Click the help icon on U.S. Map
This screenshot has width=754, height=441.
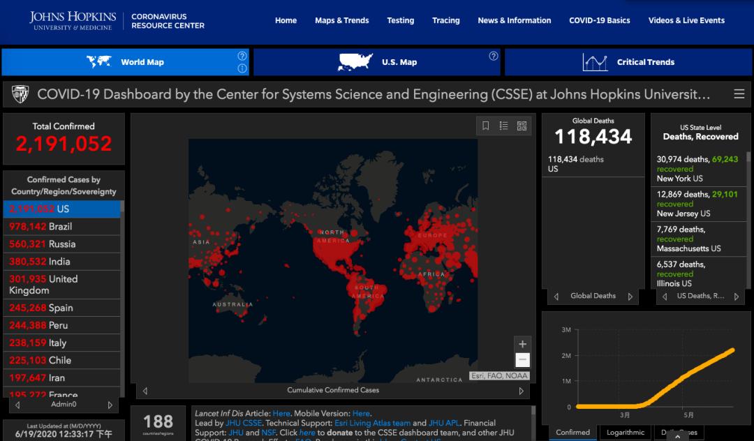point(493,56)
